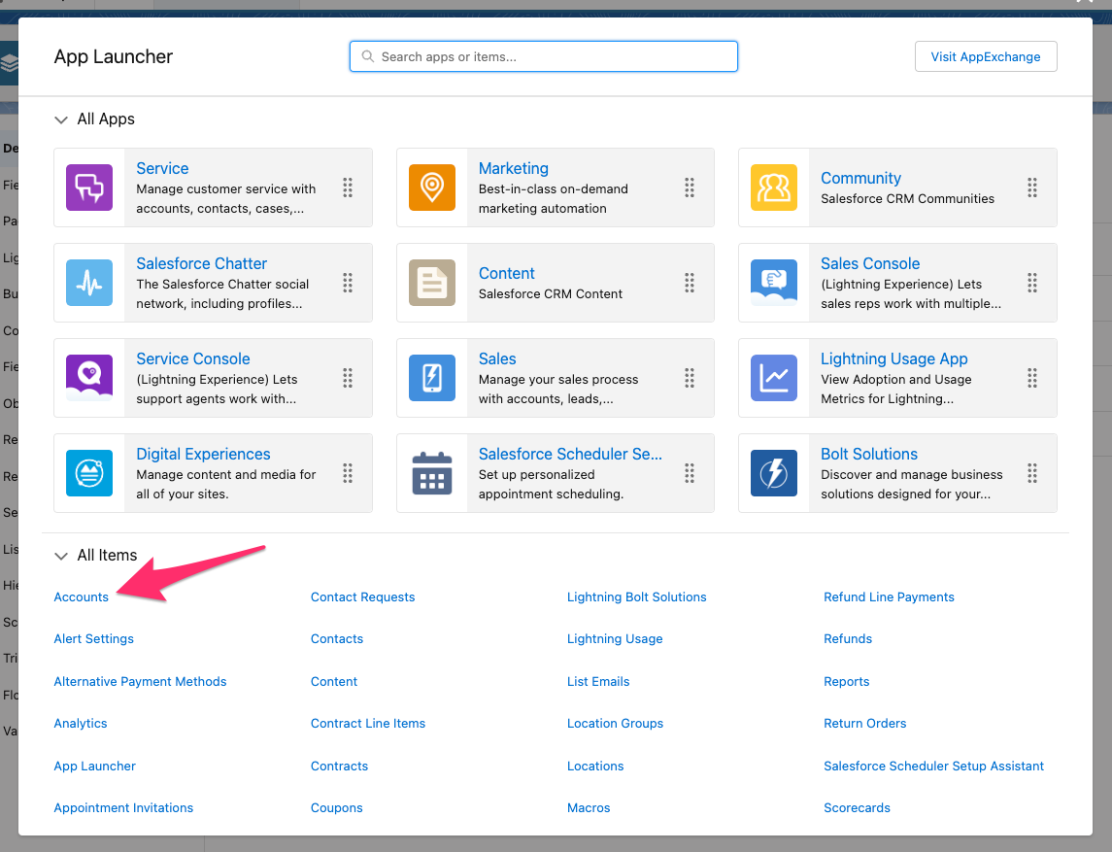Open List Emails item
The width and height of the screenshot is (1112, 852).
(598, 681)
